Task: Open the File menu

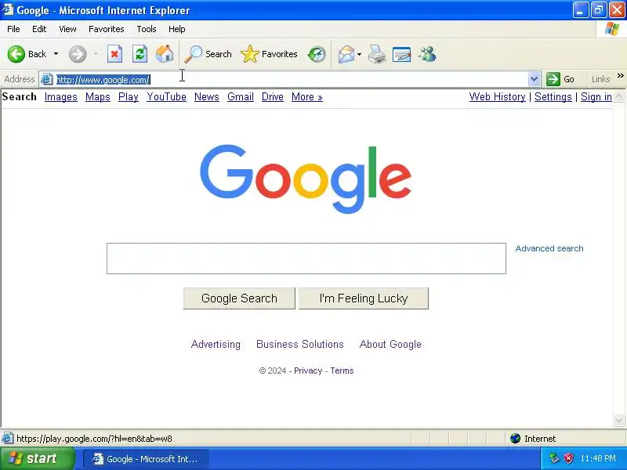Action: pos(13,29)
